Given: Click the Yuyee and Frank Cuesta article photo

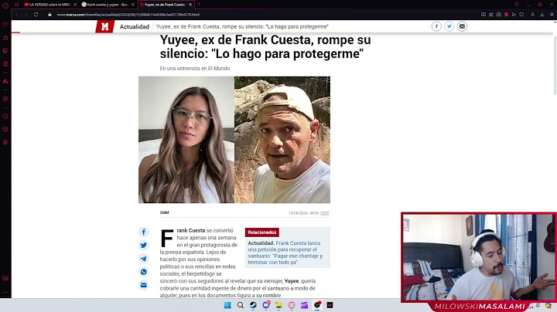Looking at the screenshot, I should tap(234, 140).
